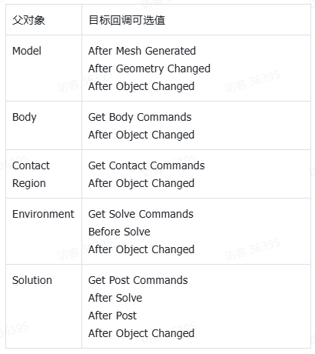The height and width of the screenshot is (354, 315).
Task: Select the Model row label
Action: click(27, 51)
